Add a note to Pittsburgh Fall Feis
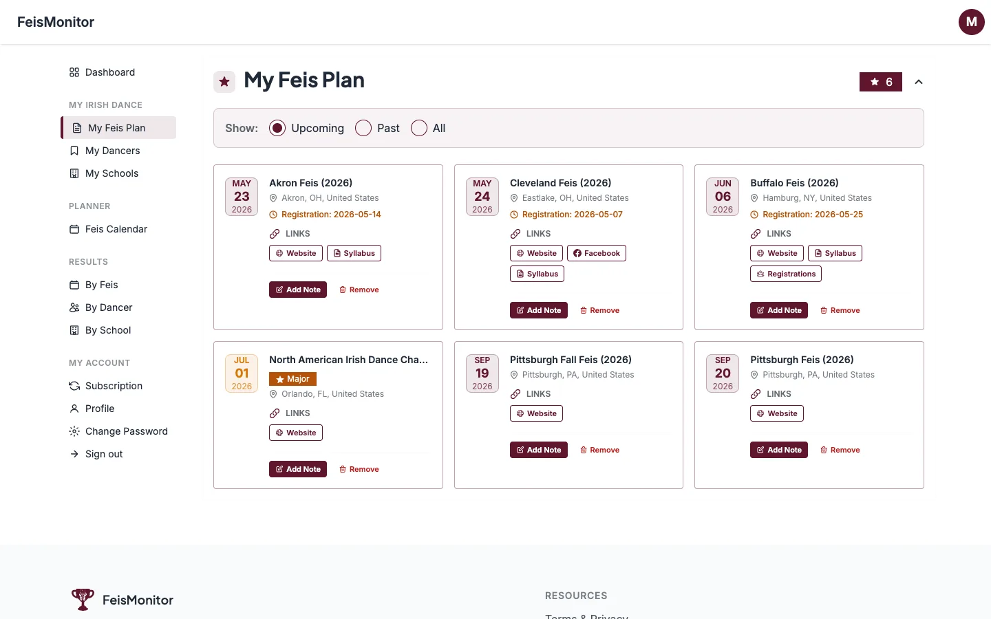 click(538, 450)
